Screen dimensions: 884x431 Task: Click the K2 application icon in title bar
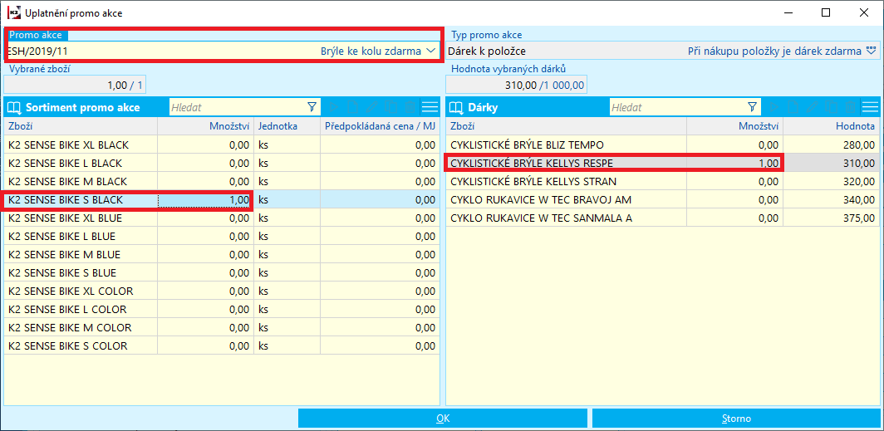click(13, 12)
